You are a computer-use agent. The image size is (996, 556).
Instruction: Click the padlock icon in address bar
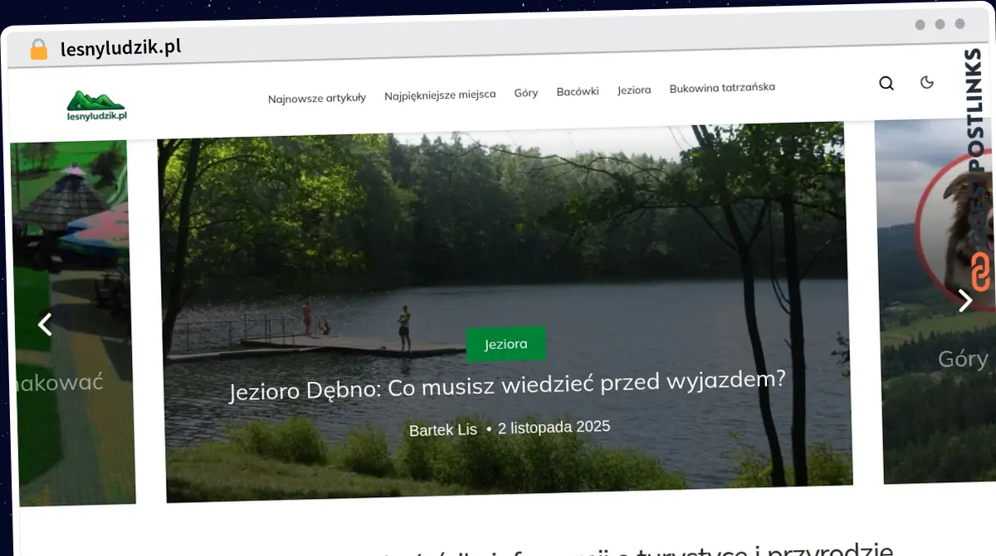[39, 49]
